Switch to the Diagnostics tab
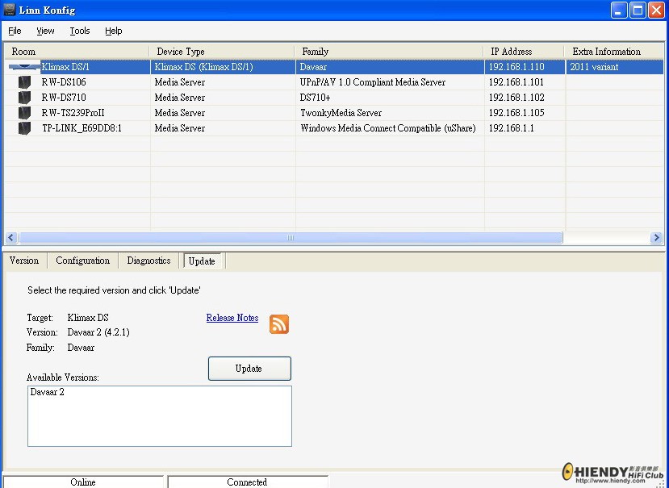 point(149,261)
